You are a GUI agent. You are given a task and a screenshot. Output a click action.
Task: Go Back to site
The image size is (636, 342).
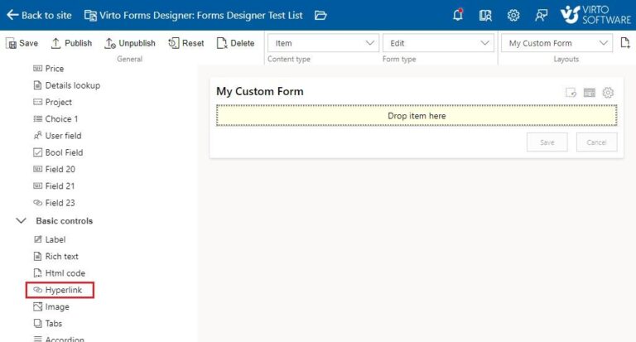coord(39,15)
